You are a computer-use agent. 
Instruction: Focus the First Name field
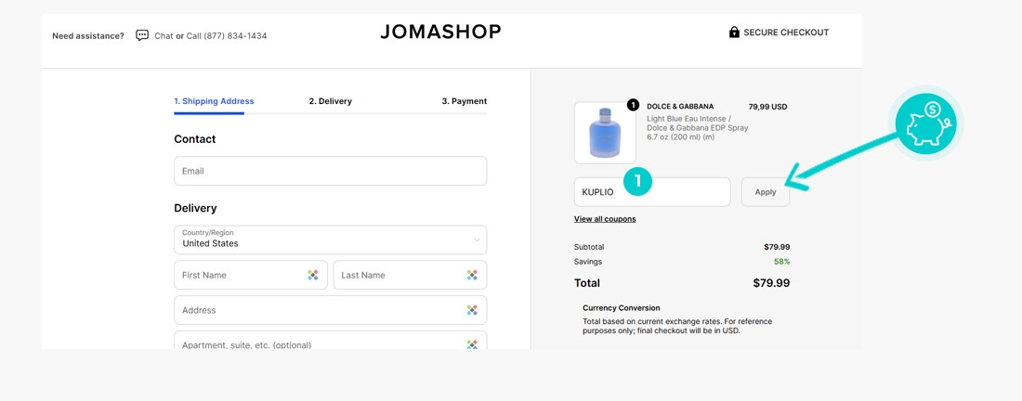click(251, 275)
